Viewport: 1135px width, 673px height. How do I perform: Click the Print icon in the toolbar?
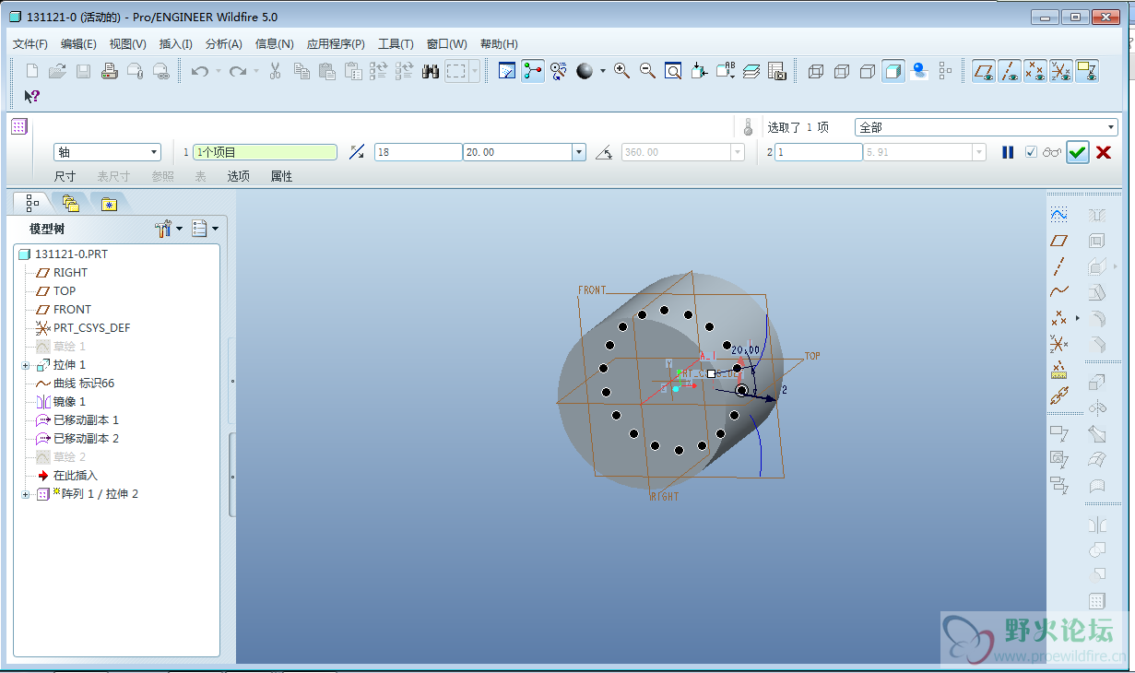click(109, 71)
